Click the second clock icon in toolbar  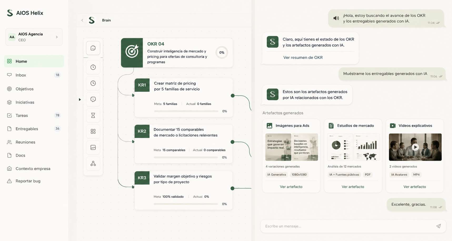[93, 83]
